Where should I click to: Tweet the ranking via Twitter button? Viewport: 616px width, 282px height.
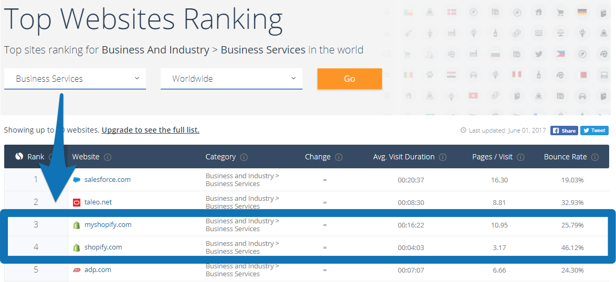594,131
